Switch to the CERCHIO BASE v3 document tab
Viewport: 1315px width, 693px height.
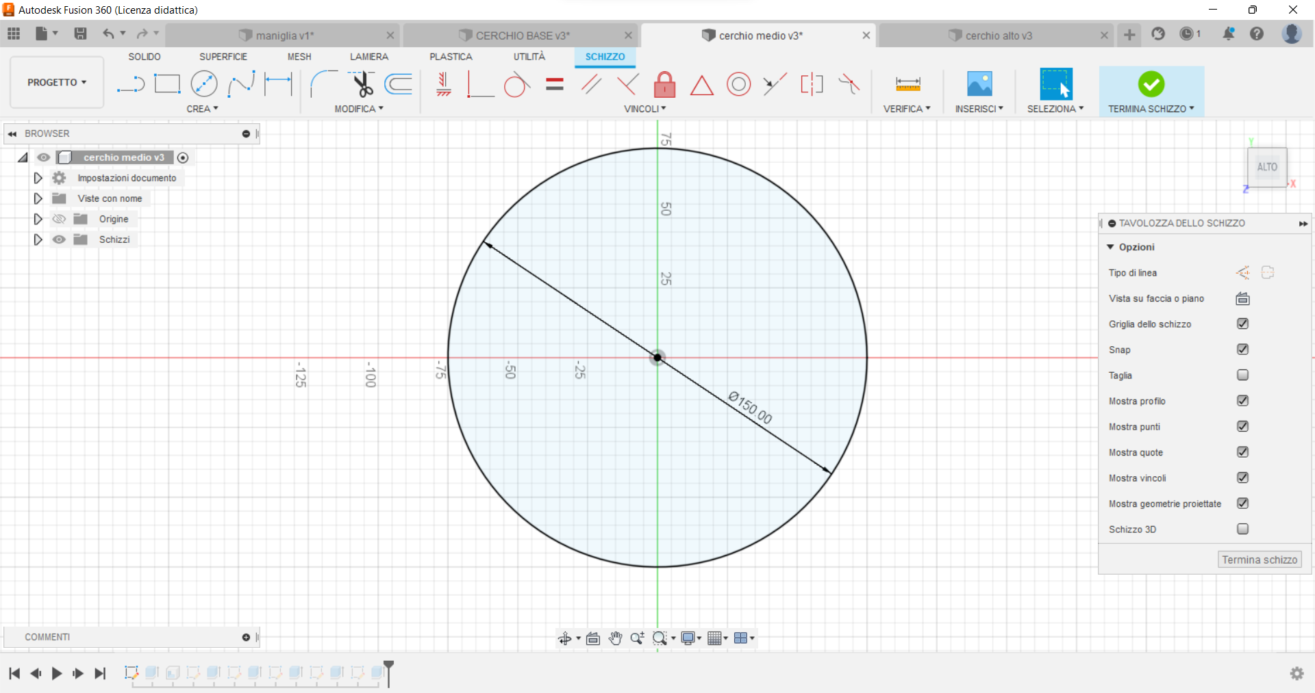tap(523, 35)
